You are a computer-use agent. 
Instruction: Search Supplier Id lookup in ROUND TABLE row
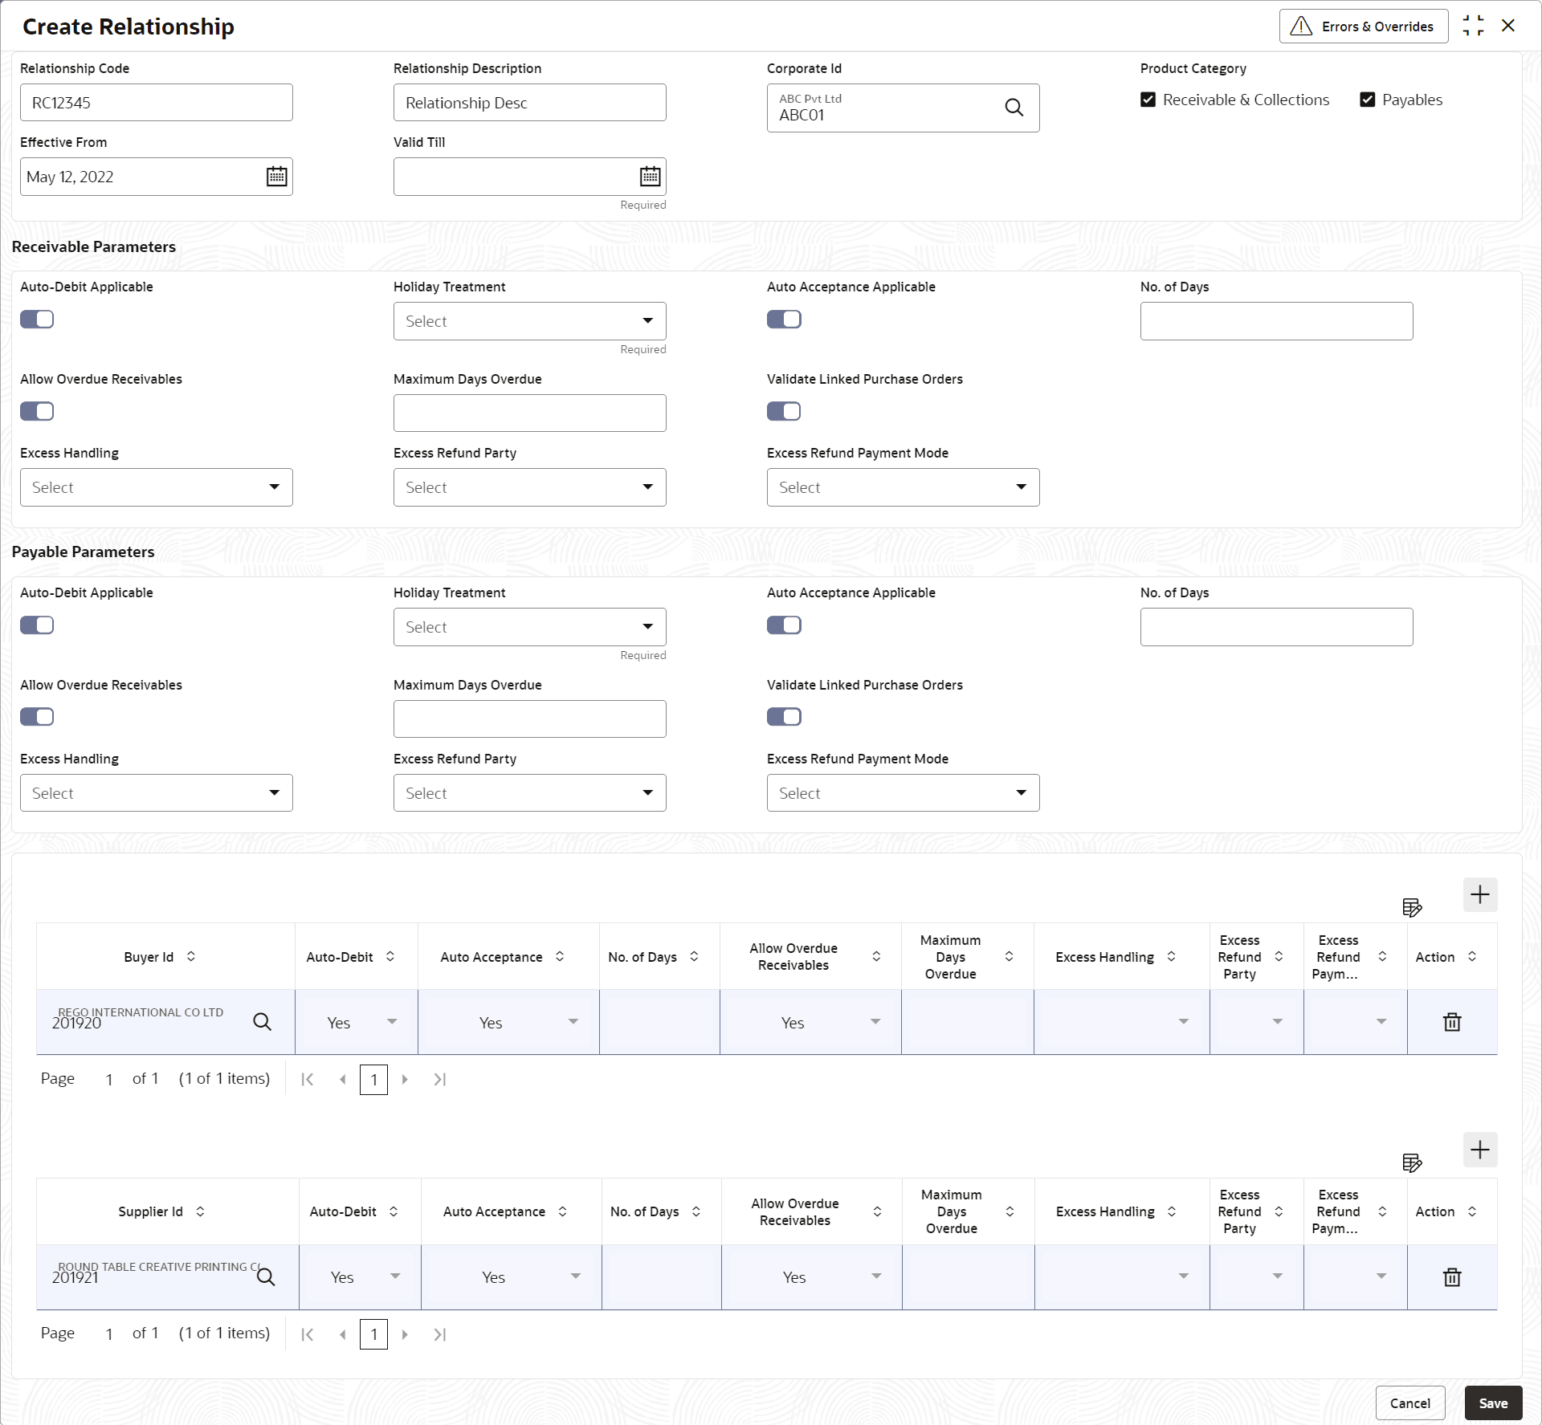coord(266,1276)
